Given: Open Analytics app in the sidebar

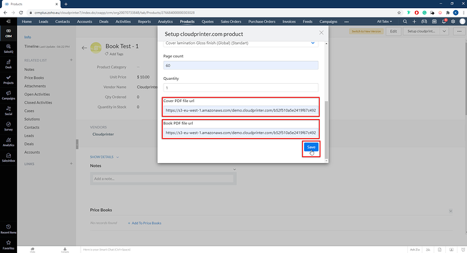Looking at the screenshot, I should click(8, 142).
